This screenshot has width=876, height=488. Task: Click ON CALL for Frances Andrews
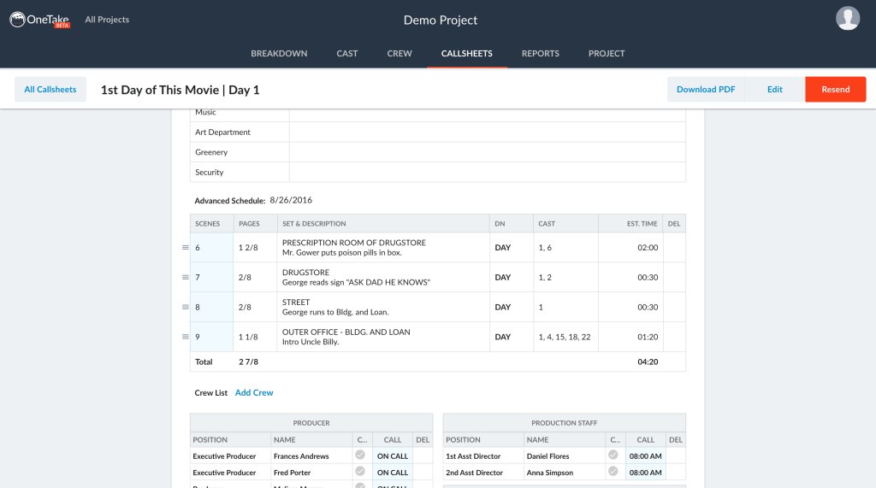(x=392, y=456)
